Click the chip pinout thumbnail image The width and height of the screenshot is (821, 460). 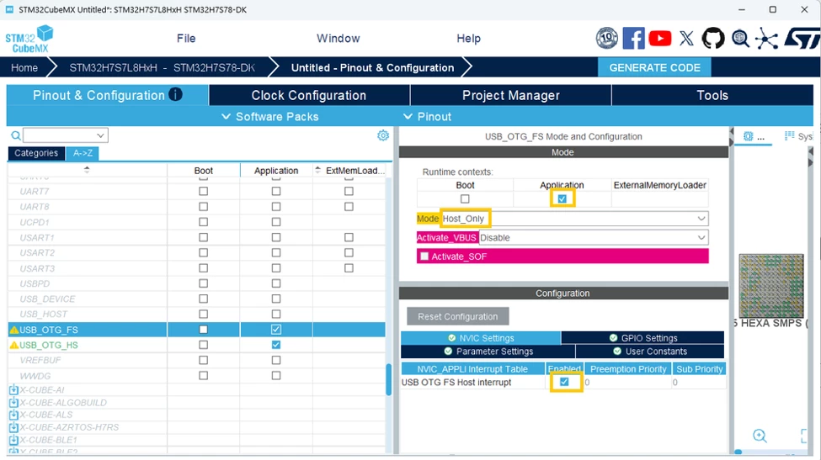[771, 286]
